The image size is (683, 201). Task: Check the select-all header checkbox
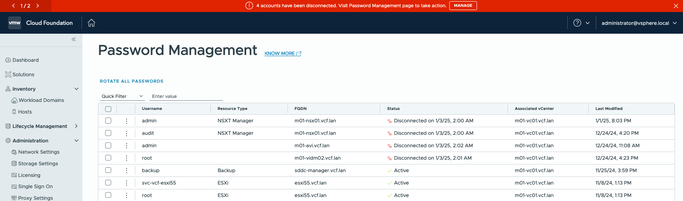108,109
